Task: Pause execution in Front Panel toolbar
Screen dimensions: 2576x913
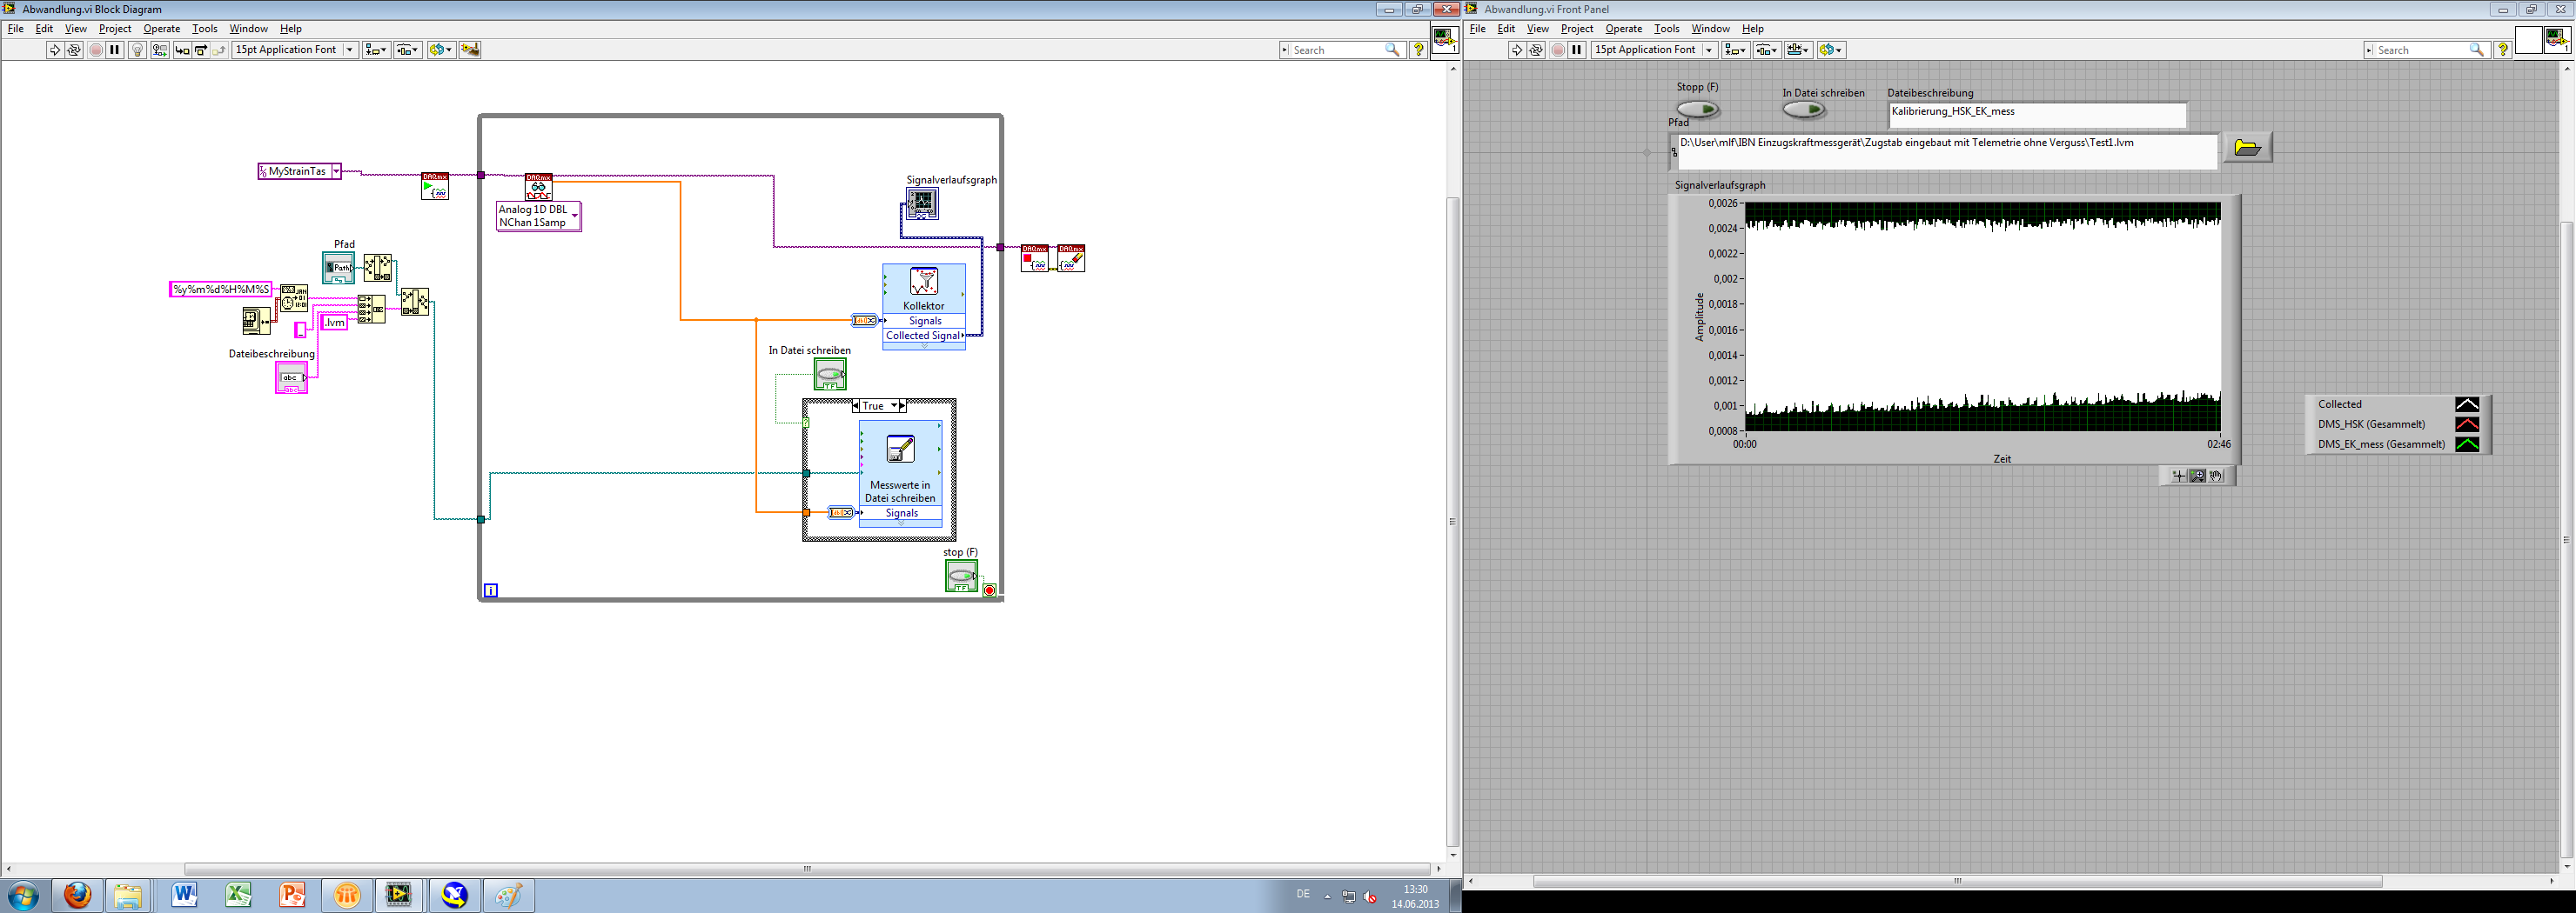Action: (x=1578, y=50)
